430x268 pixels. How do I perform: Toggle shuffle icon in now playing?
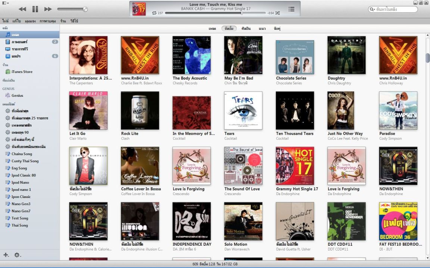tap(278, 13)
